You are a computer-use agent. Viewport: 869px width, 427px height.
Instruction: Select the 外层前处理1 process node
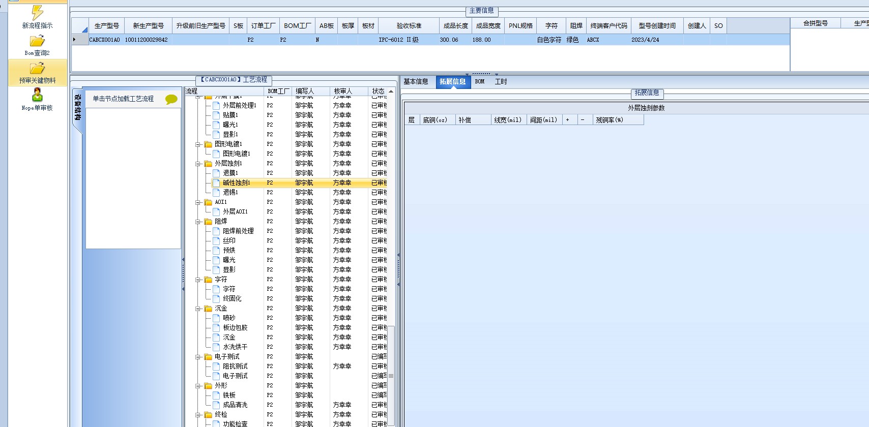[239, 106]
